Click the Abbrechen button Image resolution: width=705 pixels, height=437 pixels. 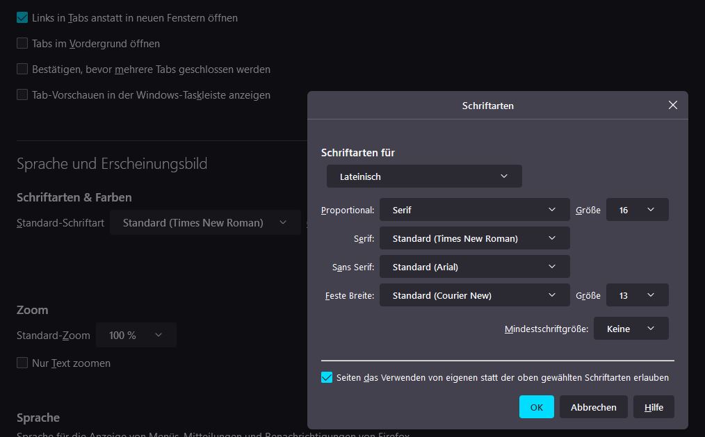(x=593, y=407)
